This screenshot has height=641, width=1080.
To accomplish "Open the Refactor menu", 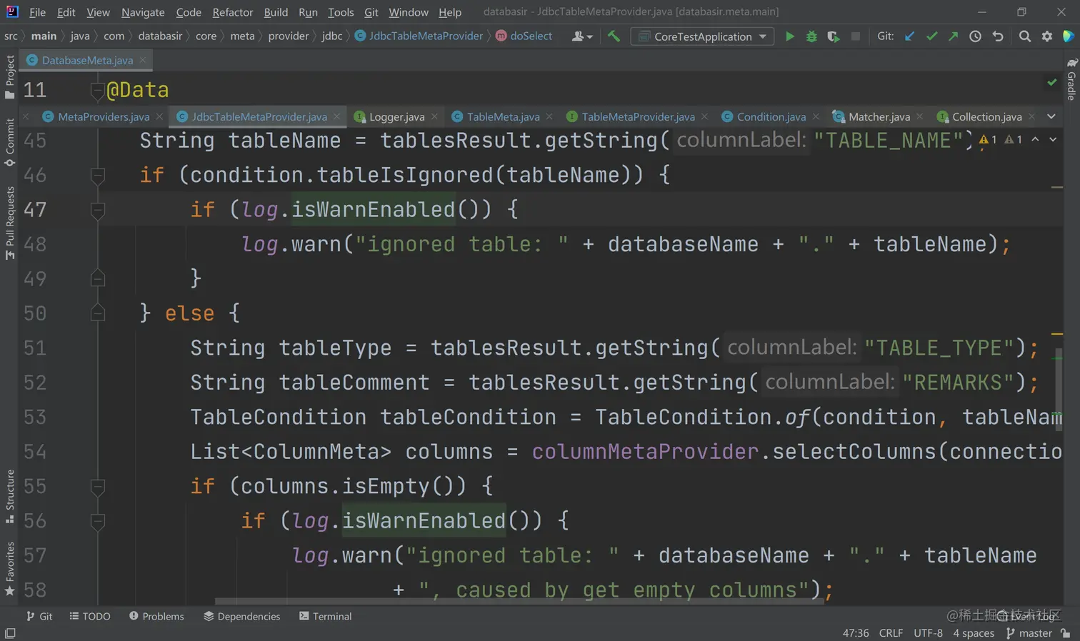I will point(233,12).
